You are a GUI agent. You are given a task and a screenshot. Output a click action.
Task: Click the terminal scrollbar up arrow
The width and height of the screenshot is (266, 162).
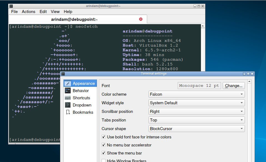point(203,26)
